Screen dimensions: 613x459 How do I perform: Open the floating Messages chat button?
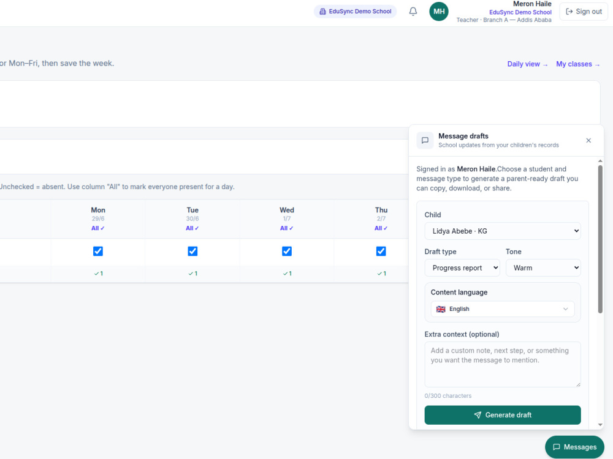574,447
